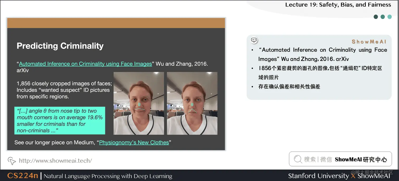
Task: Click the 'Predicting Criminality' slide title
Action: [x=60, y=46]
